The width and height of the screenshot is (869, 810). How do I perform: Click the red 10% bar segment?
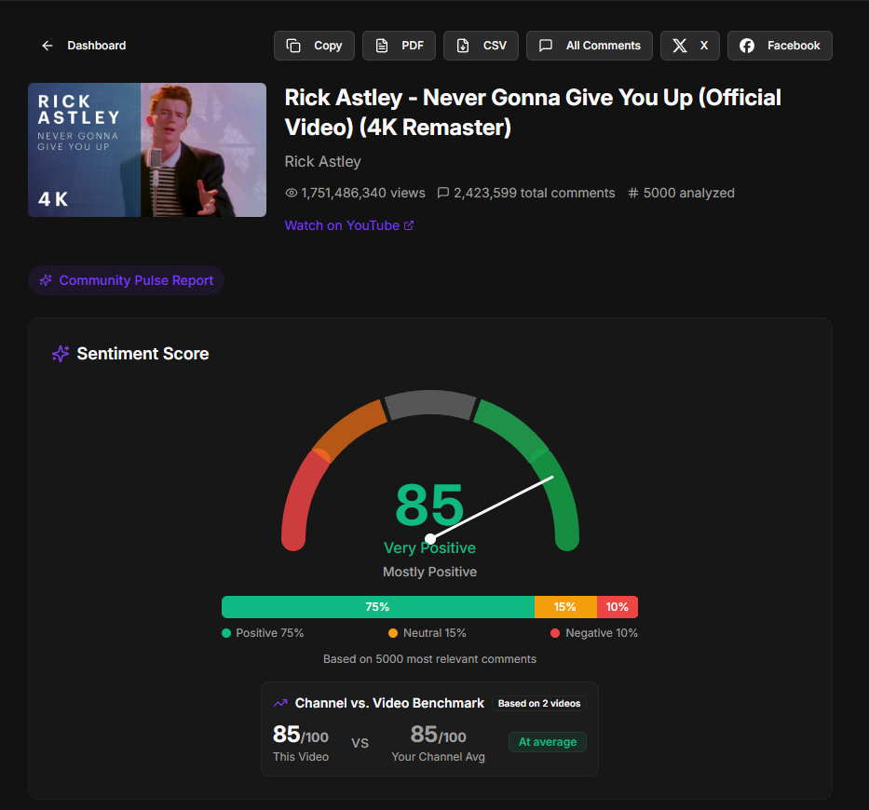[618, 607]
